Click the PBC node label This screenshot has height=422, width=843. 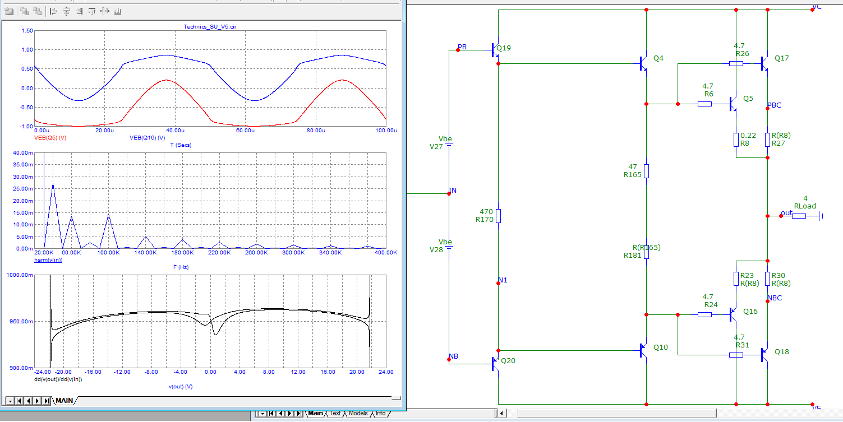774,105
